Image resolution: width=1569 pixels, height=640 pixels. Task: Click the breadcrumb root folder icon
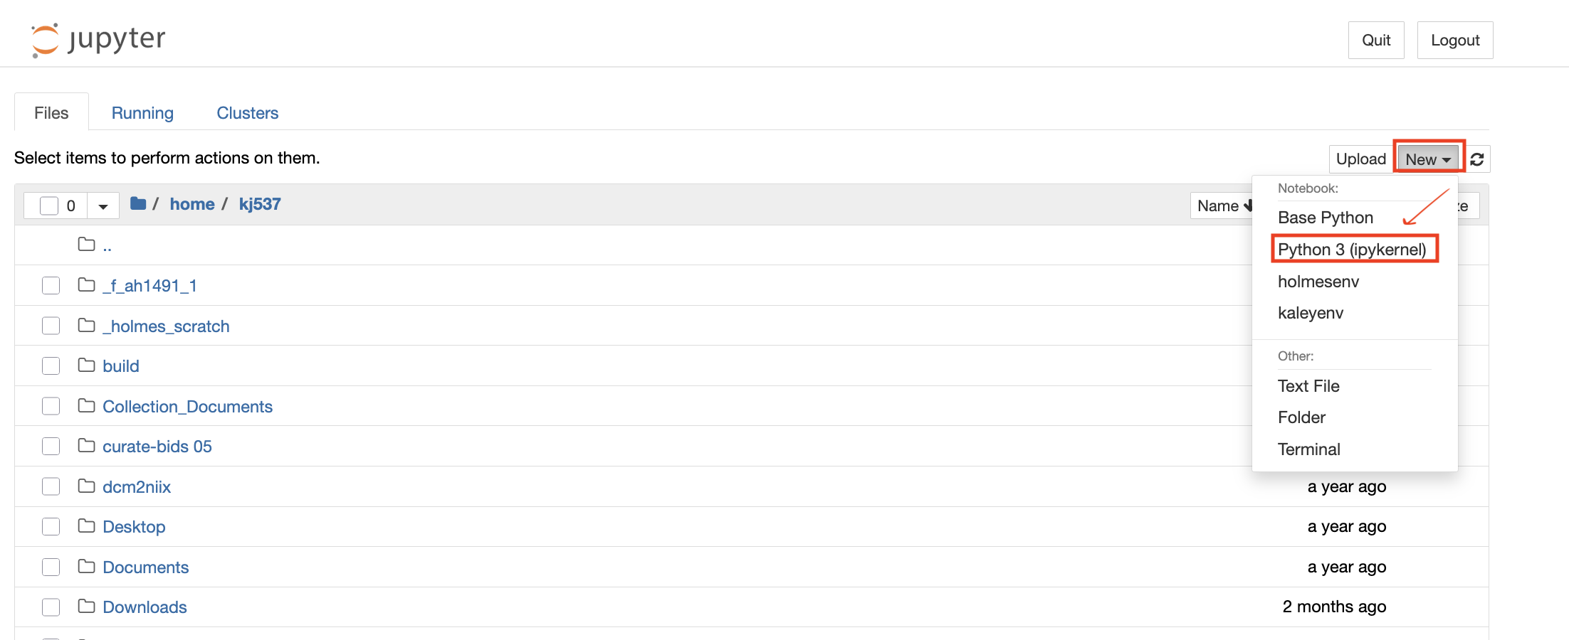click(x=138, y=204)
